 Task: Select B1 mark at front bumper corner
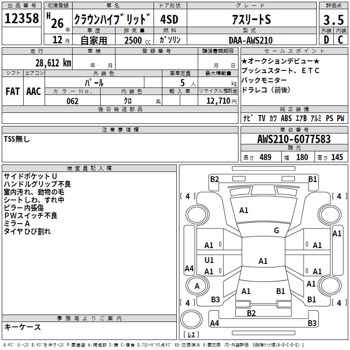click(x=312, y=179)
